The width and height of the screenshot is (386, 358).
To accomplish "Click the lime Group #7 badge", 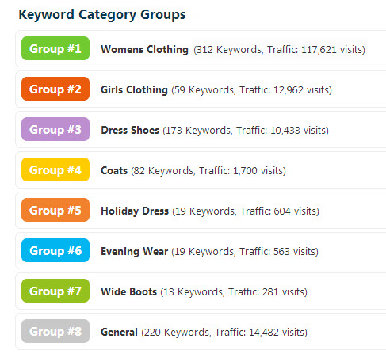I will (x=55, y=291).
